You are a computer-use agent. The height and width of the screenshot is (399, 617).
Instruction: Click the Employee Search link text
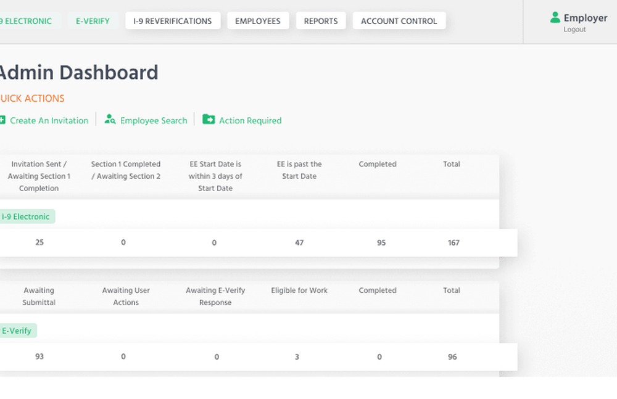(x=154, y=121)
